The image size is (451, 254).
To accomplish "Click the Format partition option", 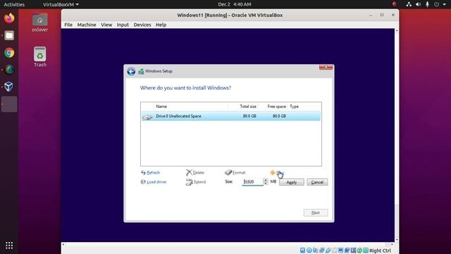I will point(235,172).
